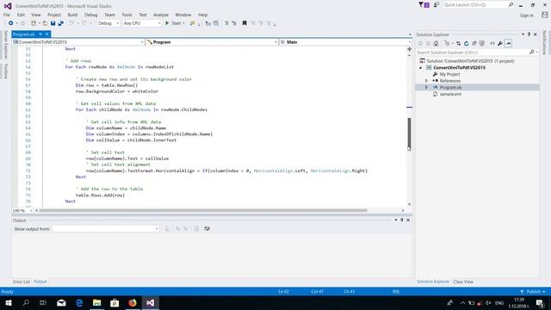
Task: Click the Solution Explorer Home icon
Action: click(436, 44)
